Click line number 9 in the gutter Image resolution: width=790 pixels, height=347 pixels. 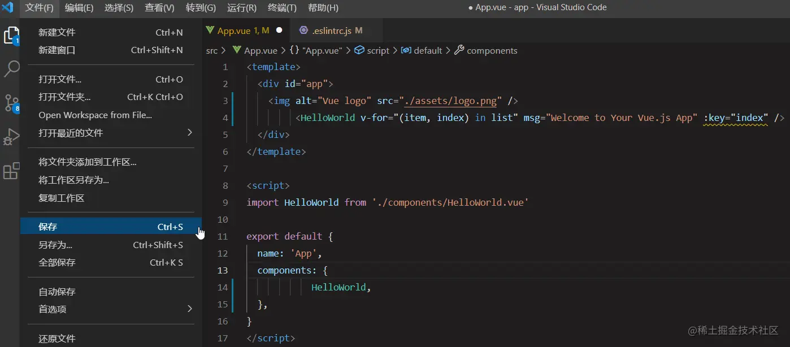pos(225,202)
